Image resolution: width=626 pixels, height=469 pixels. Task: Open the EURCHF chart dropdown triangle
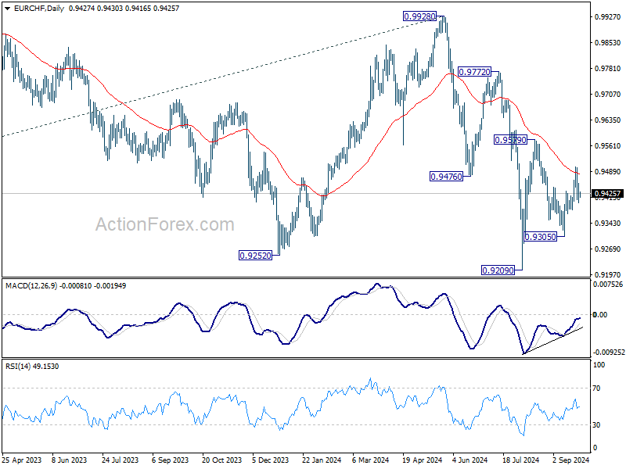click(x=8, y=9)
